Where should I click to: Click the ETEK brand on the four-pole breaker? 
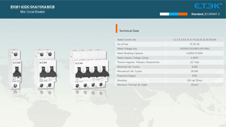(79, 63)
